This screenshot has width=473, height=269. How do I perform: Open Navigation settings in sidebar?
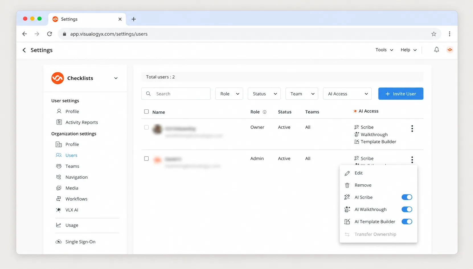[76, 177]
